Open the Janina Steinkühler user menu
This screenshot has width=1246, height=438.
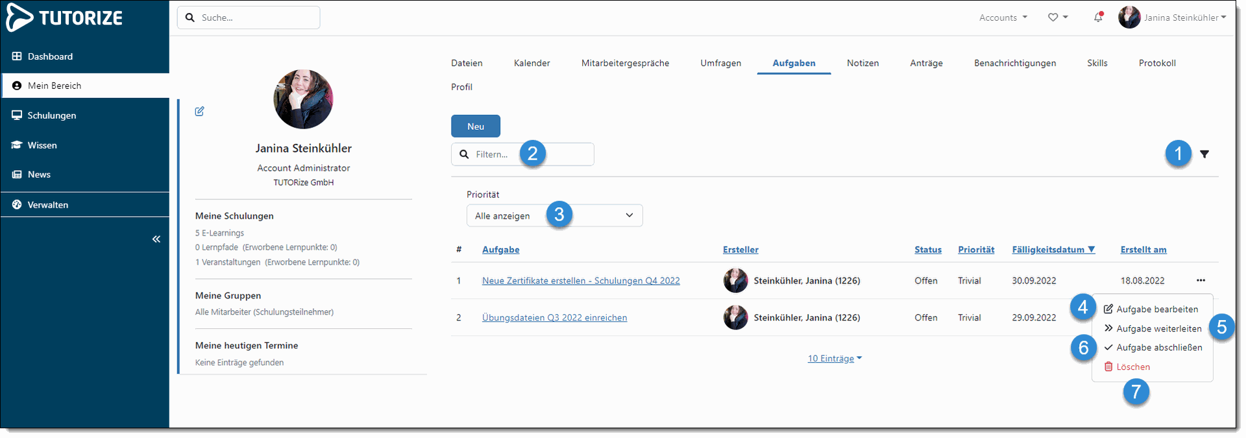1185,18
